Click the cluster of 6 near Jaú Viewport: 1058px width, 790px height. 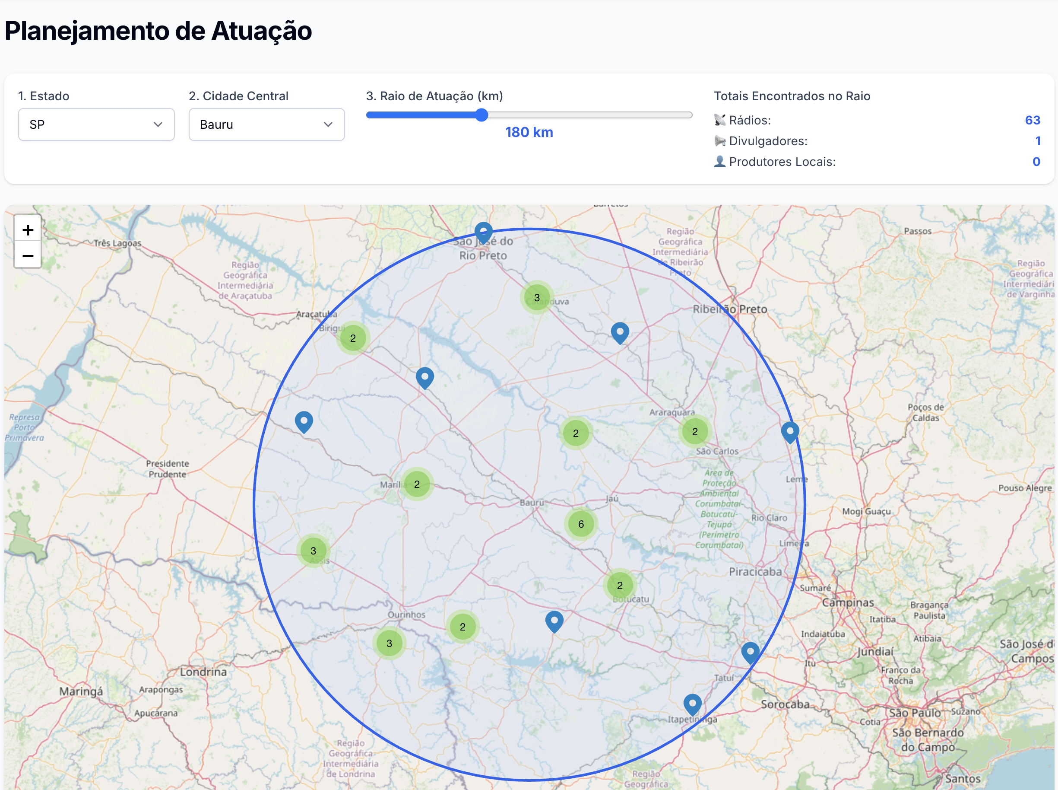pos(581,524)
